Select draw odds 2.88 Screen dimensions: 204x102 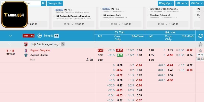(x=100, y=60)
